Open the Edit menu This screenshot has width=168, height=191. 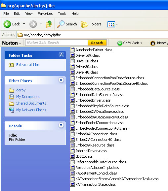tap(17, 14)
